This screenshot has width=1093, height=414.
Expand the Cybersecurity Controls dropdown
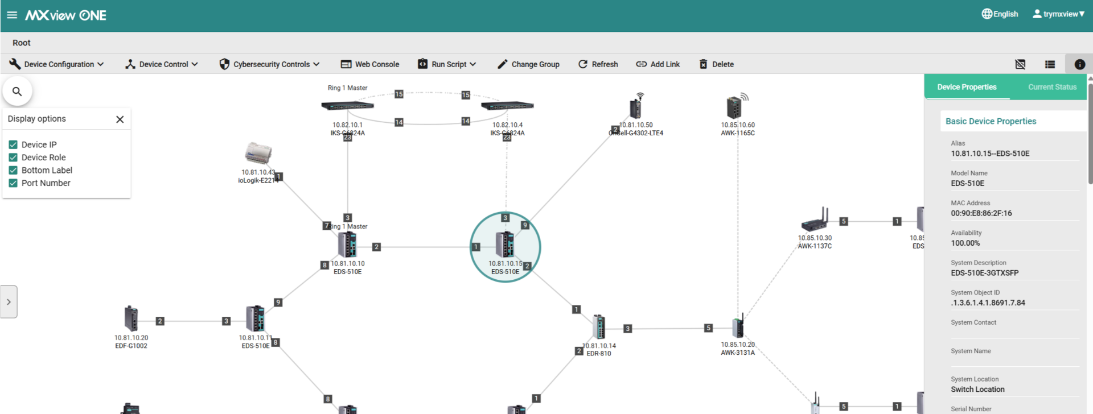pyautogui.click(x=269, y=64)
